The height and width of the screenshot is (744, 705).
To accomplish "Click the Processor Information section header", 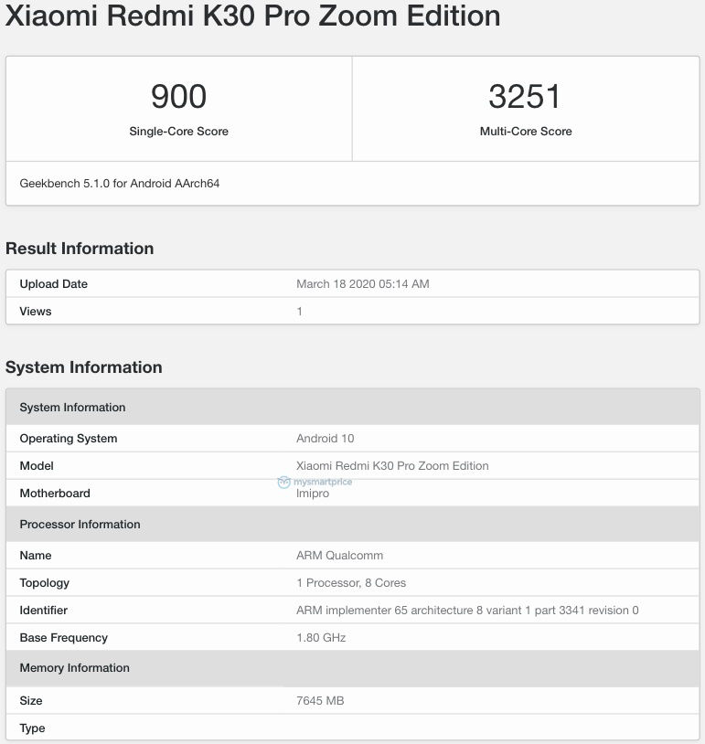I will point(80,525).
